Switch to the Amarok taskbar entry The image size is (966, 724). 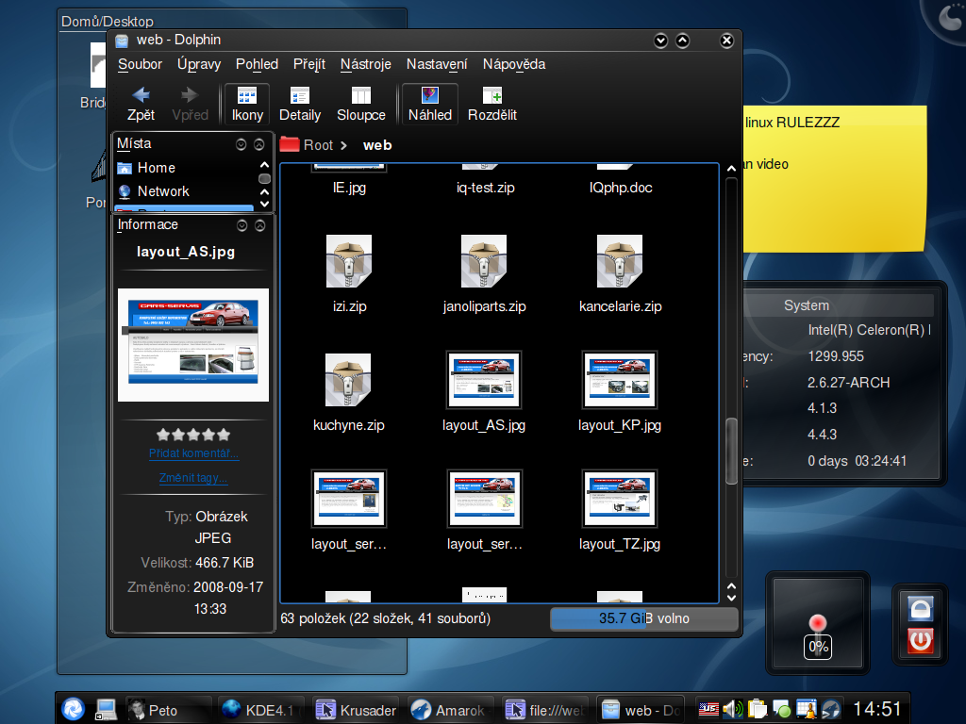(449, 710)
